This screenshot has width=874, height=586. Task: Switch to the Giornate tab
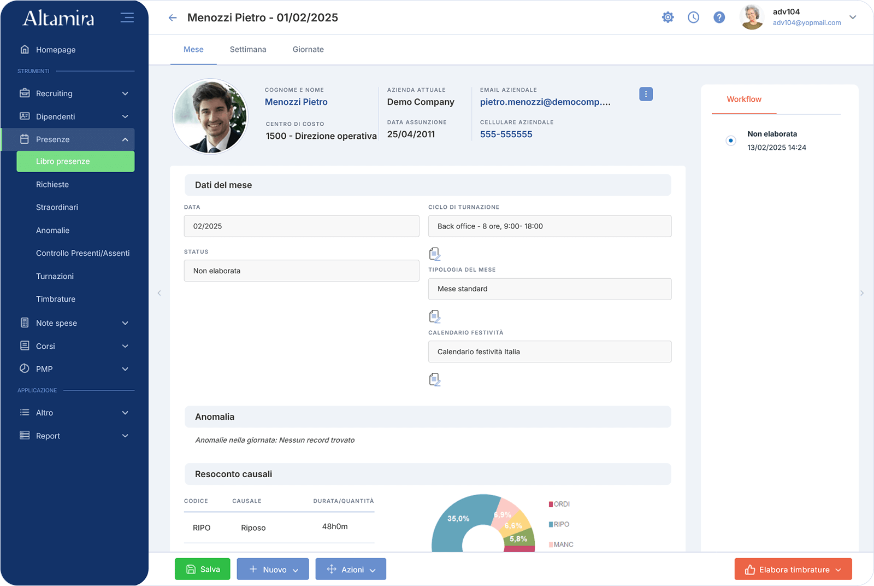click(x=308, y=49)
